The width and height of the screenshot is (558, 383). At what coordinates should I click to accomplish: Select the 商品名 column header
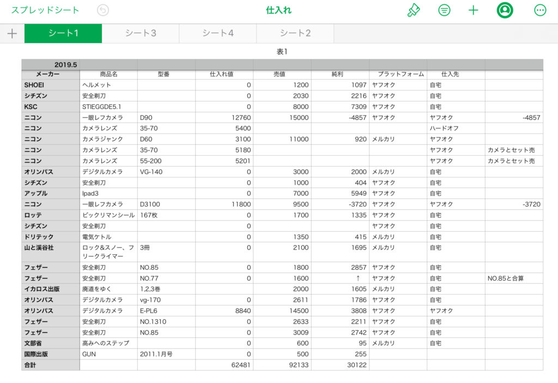[108, 74]
